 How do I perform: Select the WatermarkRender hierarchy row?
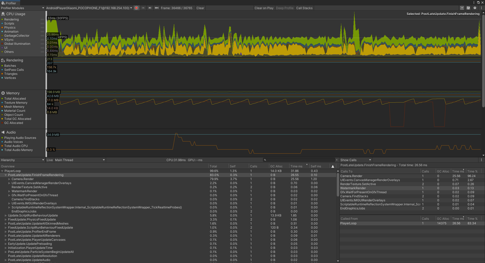coord(168,191)
